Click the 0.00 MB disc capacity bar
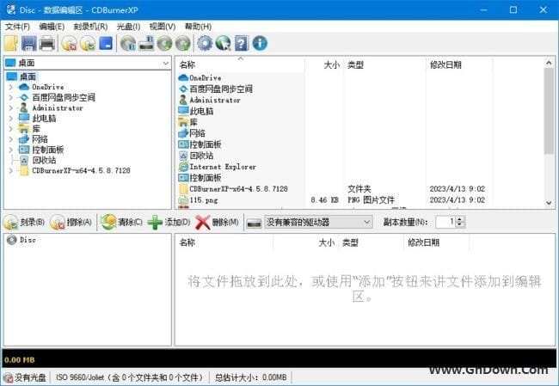The height and width of the screenshot is (386, 559). (x=279, y=358)
